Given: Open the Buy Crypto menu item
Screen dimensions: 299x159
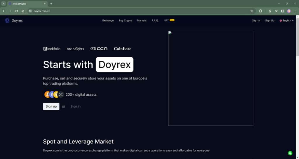Looking at the screenshot, I should point(125,20).
